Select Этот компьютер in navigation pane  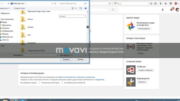click(x=7, y=19)
